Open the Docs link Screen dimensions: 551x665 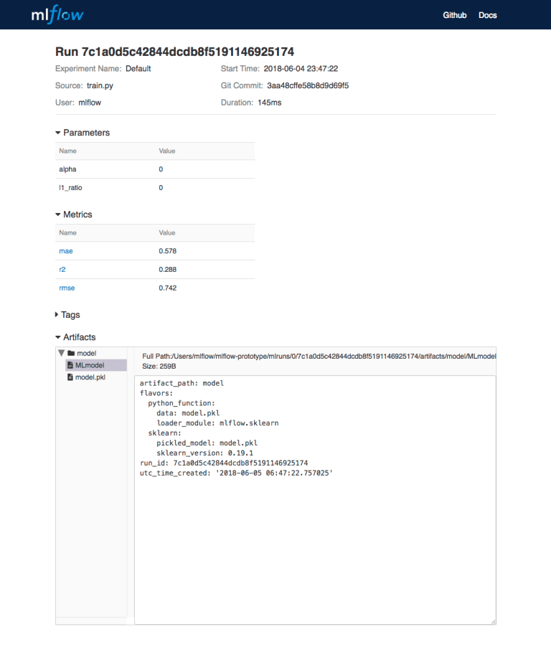[487, 15]
